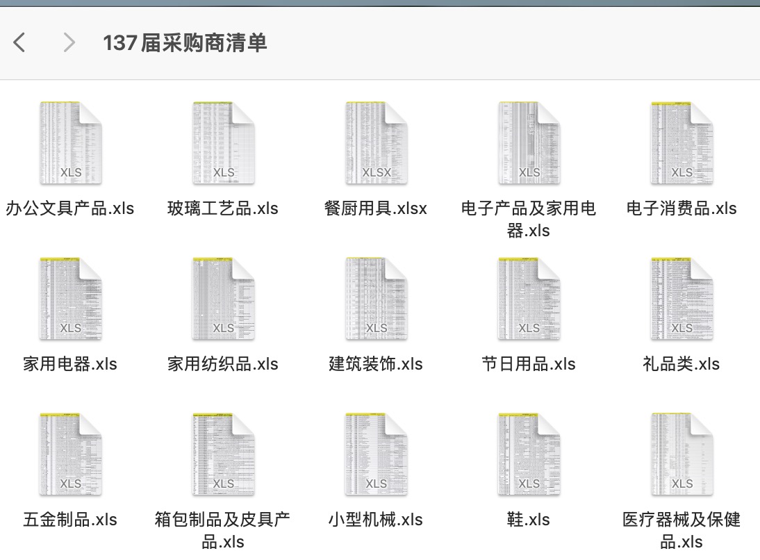
Task: Open the 节日用品.xls file icon
Action: [528, 298]
